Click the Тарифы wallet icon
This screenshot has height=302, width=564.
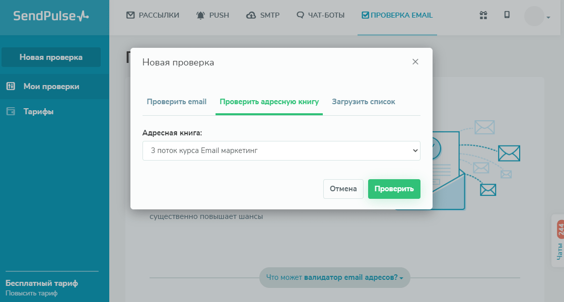pyautogui.click(x=11, y=111)
